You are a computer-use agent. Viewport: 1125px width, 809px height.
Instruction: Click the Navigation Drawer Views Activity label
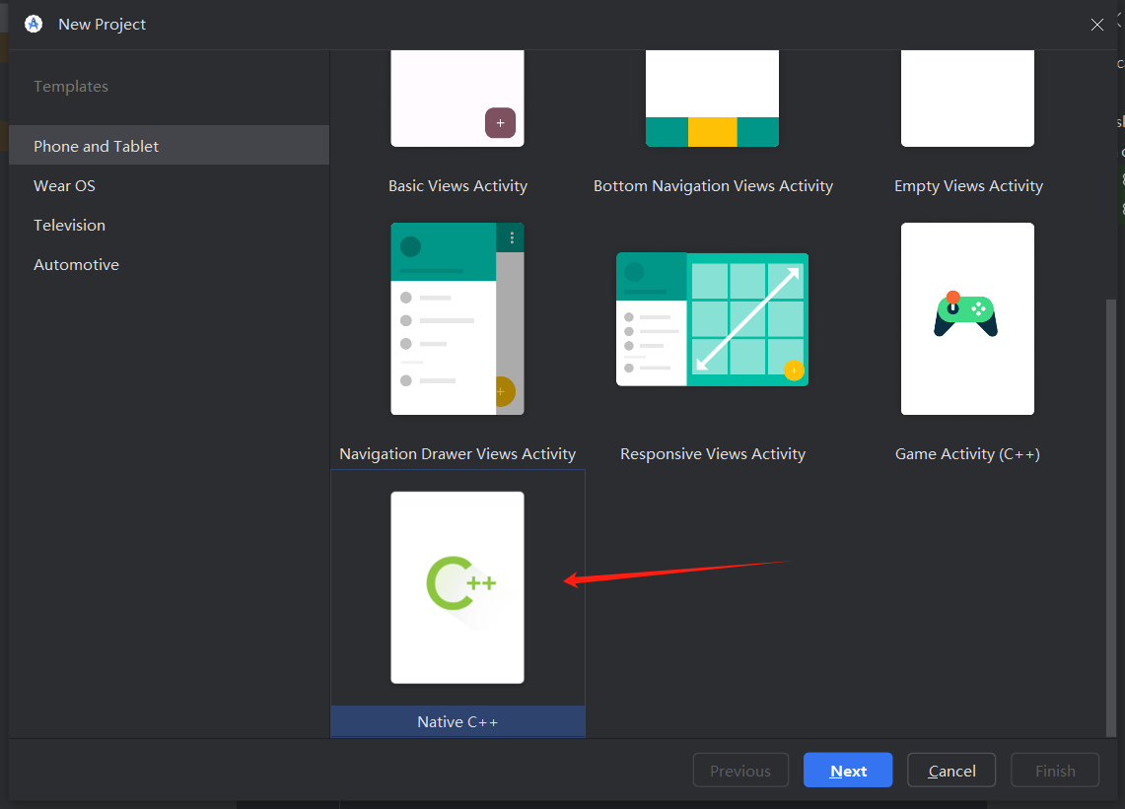[457, 454]
